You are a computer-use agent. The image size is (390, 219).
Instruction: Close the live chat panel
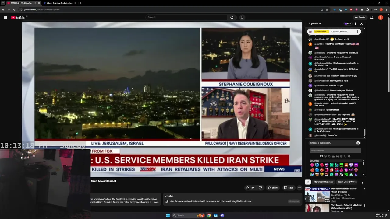point(361,23)
